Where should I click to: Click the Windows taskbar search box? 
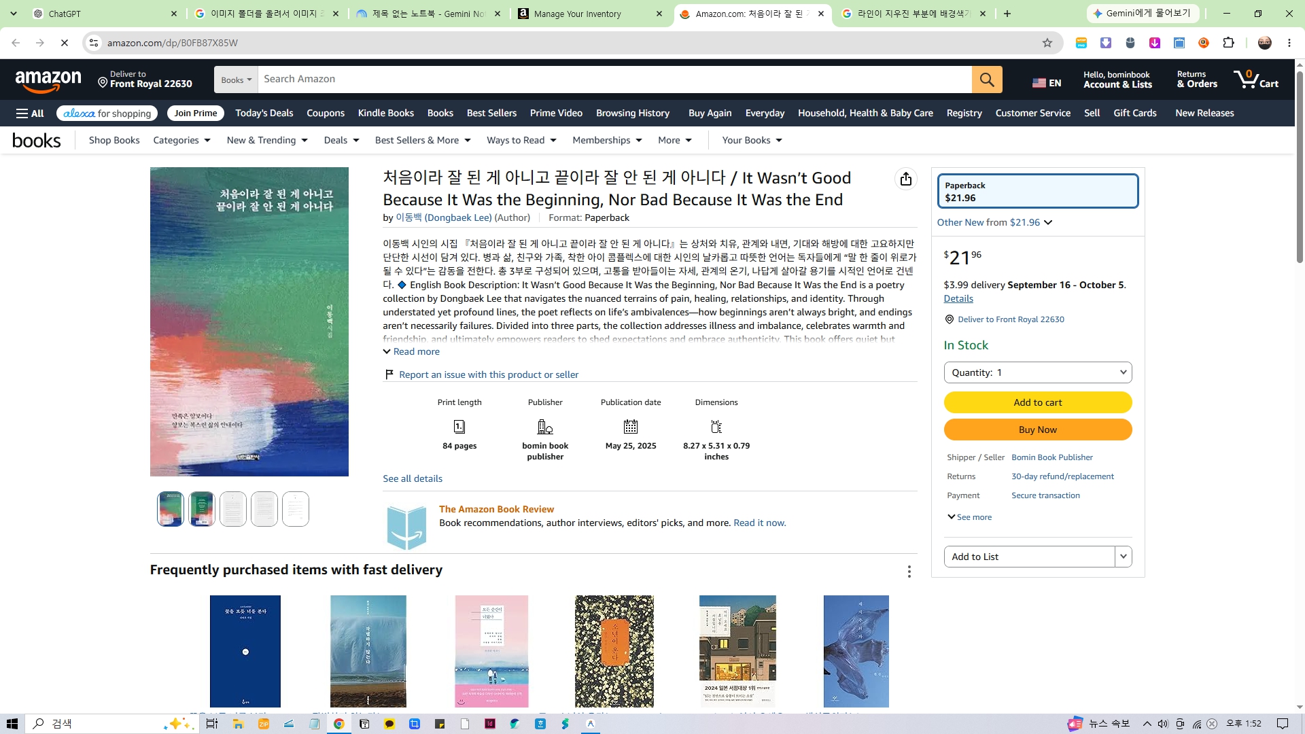pos(111,724)
